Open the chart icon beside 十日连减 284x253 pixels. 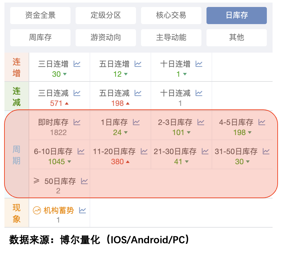click(199, 93)
